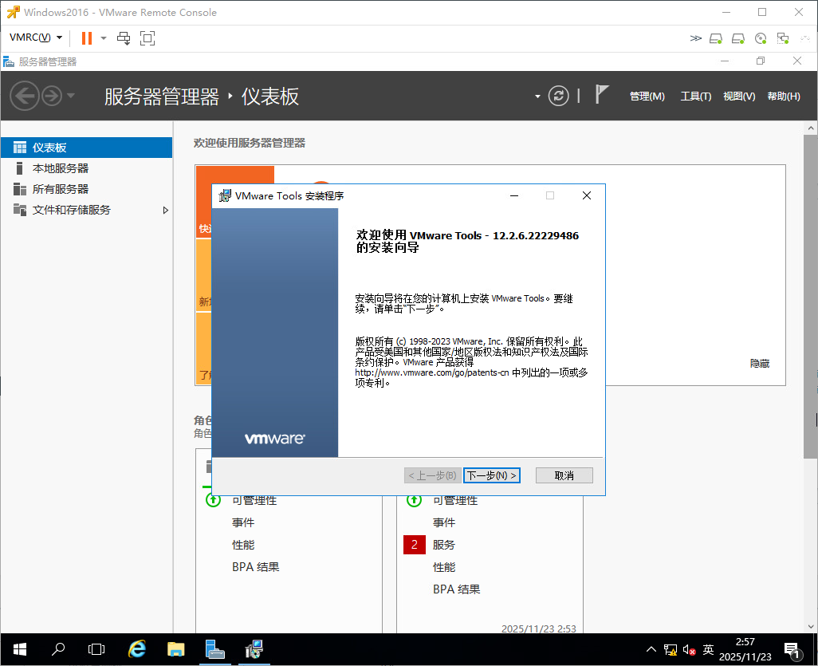
Task: Click network adapter device icon in VMRC toolbar
Action: click(x=783, y=38)
